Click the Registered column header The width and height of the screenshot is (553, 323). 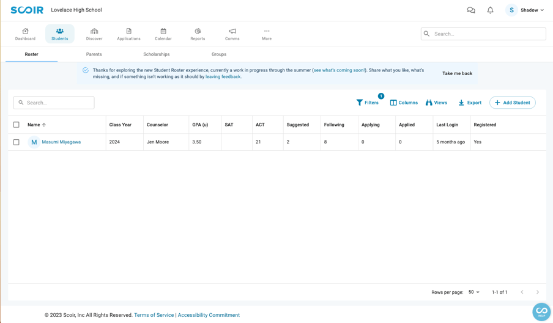tap(485, 125)
